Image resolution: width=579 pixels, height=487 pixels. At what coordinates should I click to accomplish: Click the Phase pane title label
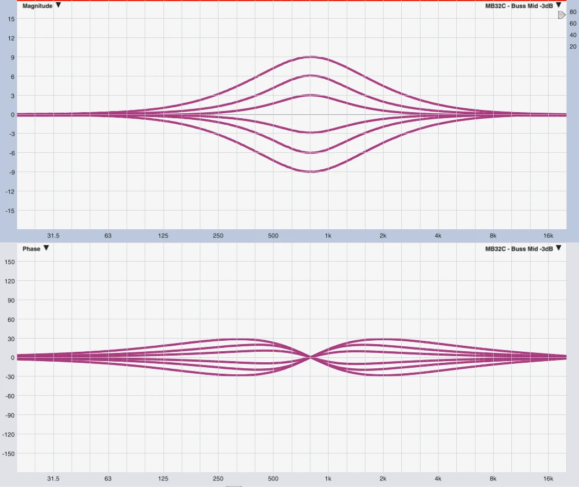pos(31,248)
